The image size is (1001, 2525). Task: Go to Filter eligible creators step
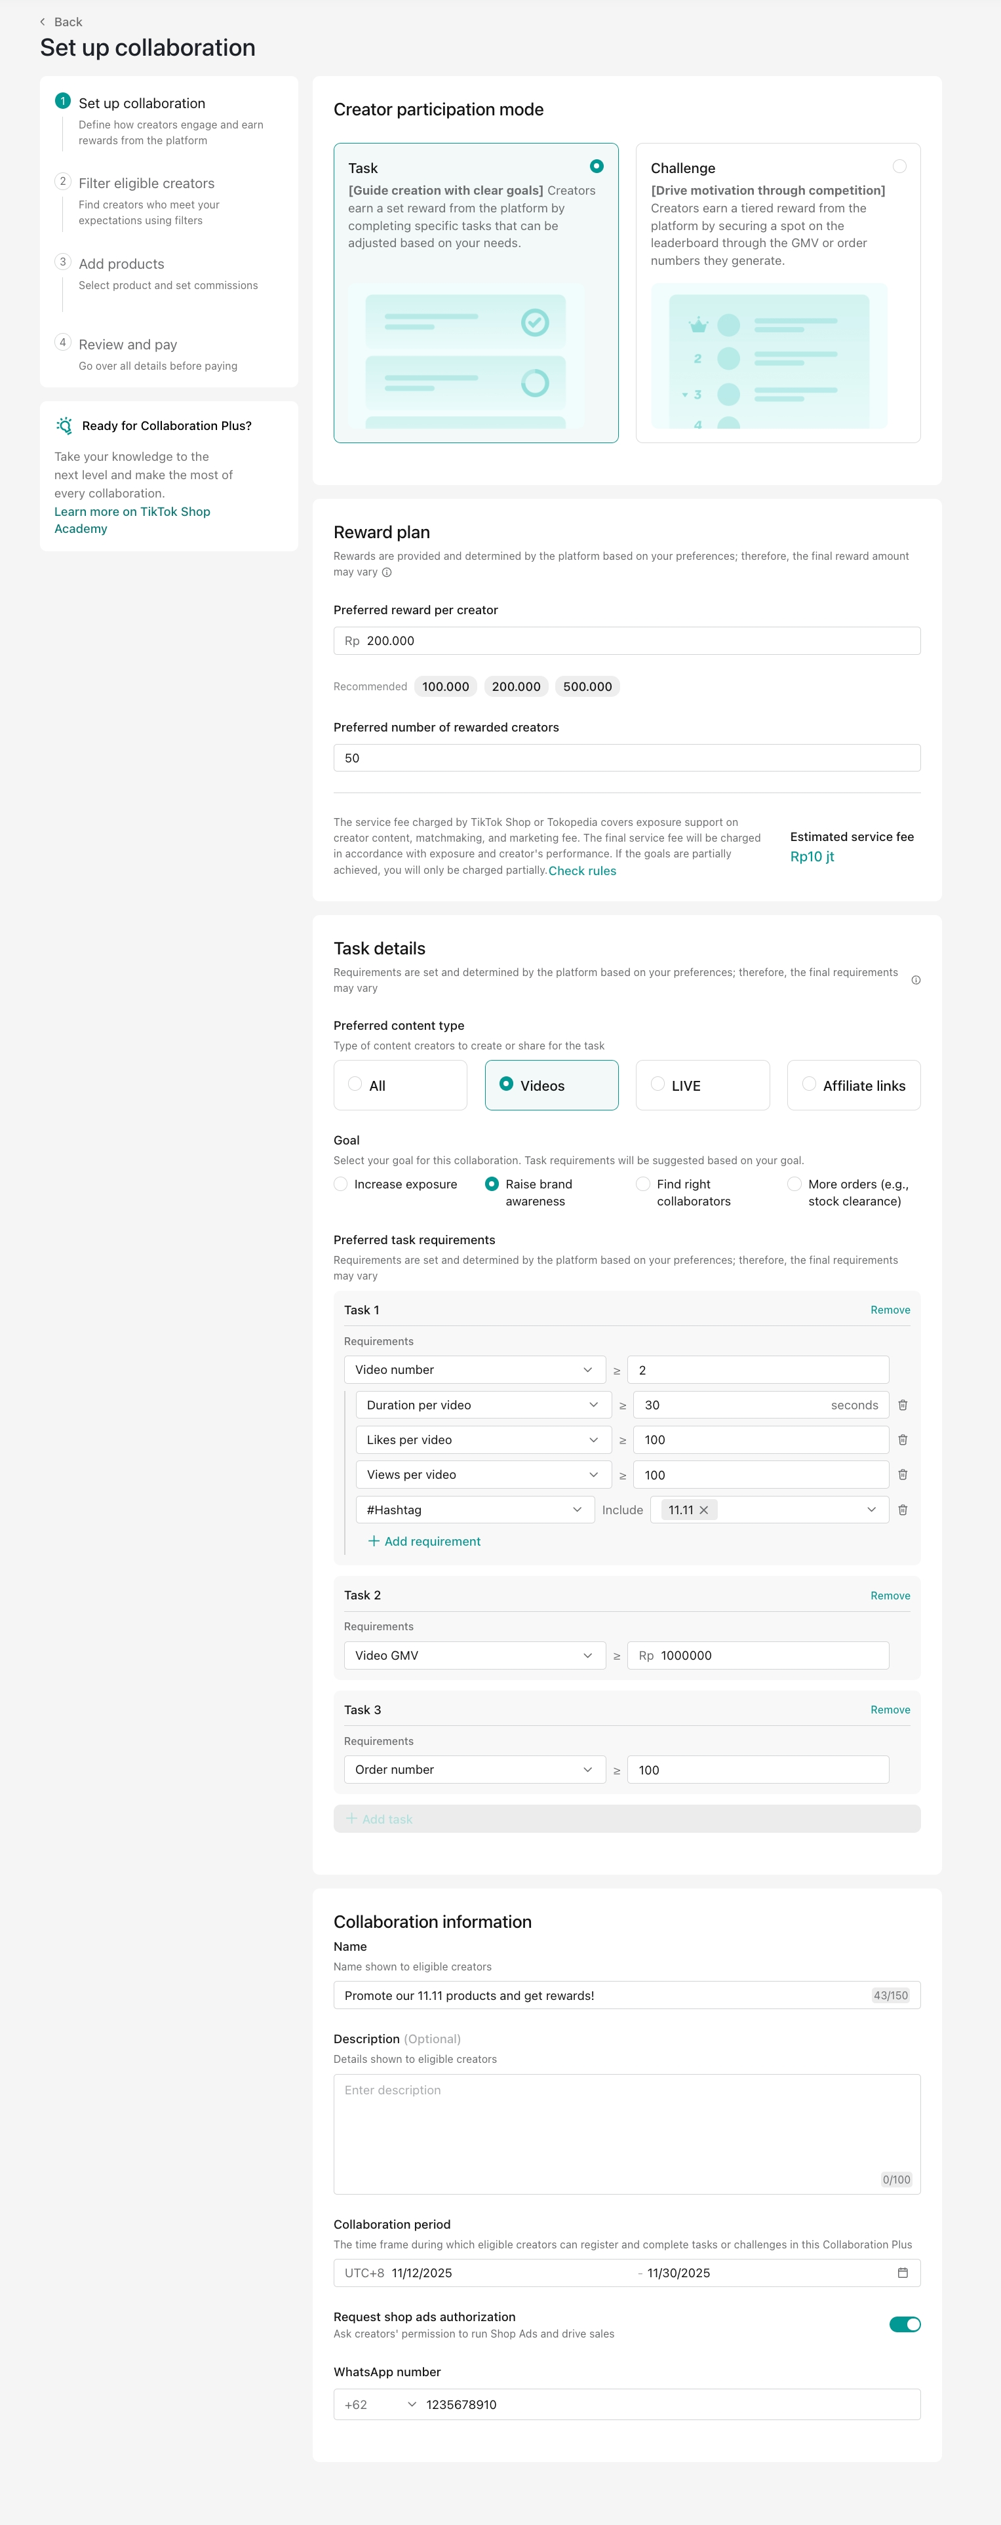pyautogui.click(x=146, y=184)
